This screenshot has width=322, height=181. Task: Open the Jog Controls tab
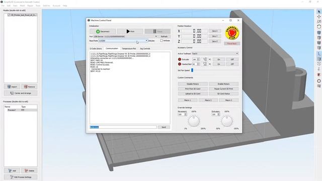(x=145, y=49)
